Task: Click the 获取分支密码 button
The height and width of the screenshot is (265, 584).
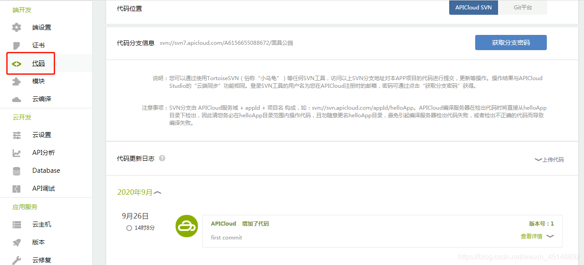Action: 511,43
